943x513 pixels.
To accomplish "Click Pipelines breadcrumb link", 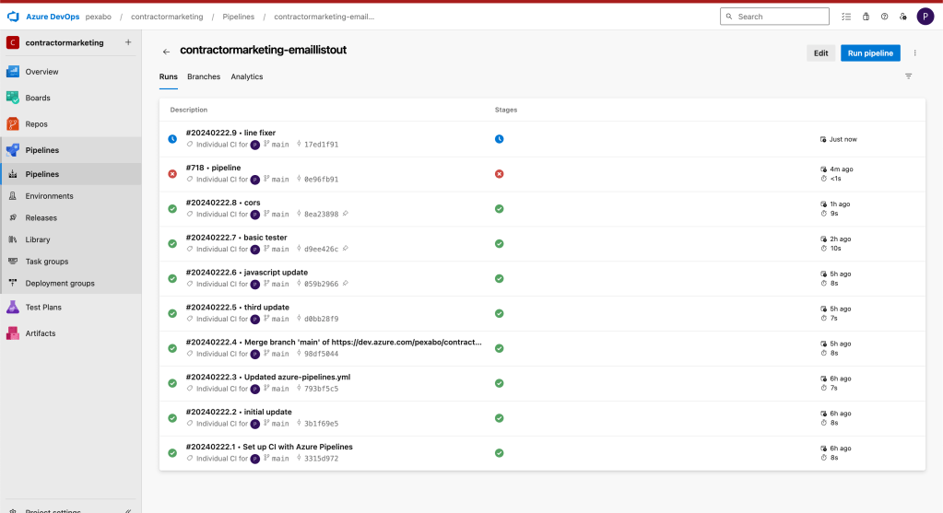I will [238, 17].
